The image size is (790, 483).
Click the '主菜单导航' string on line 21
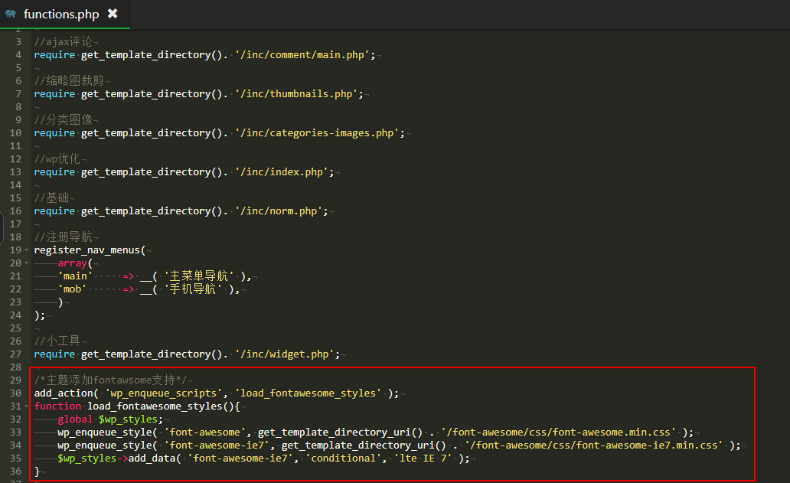pyautogui.click(x=199, y=276)
